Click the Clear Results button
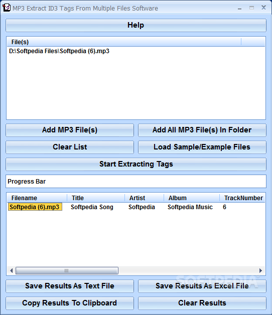This screenshot has height=315, width=272. point(202,303)
